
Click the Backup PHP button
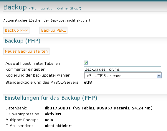tap(16, 30)
